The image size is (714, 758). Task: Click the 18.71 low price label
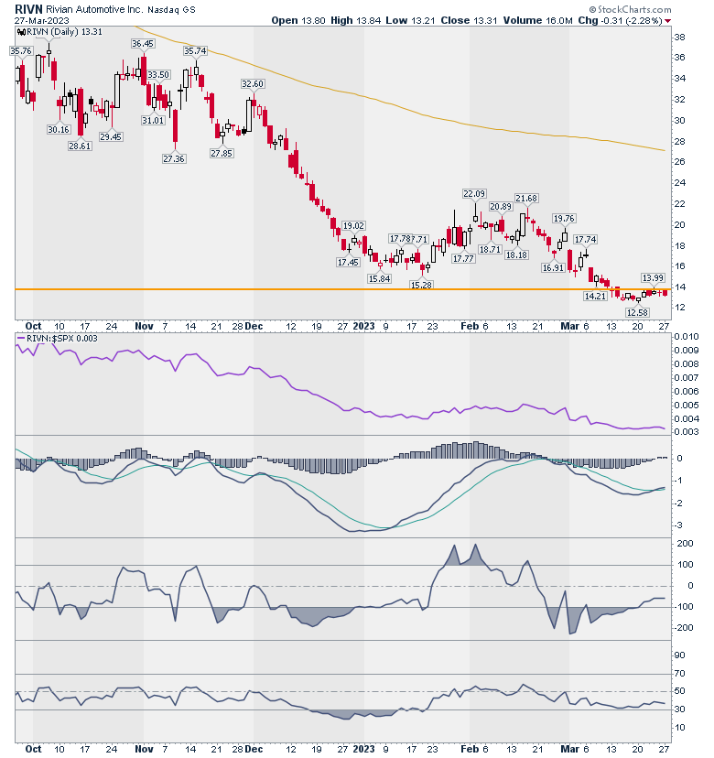490,249
